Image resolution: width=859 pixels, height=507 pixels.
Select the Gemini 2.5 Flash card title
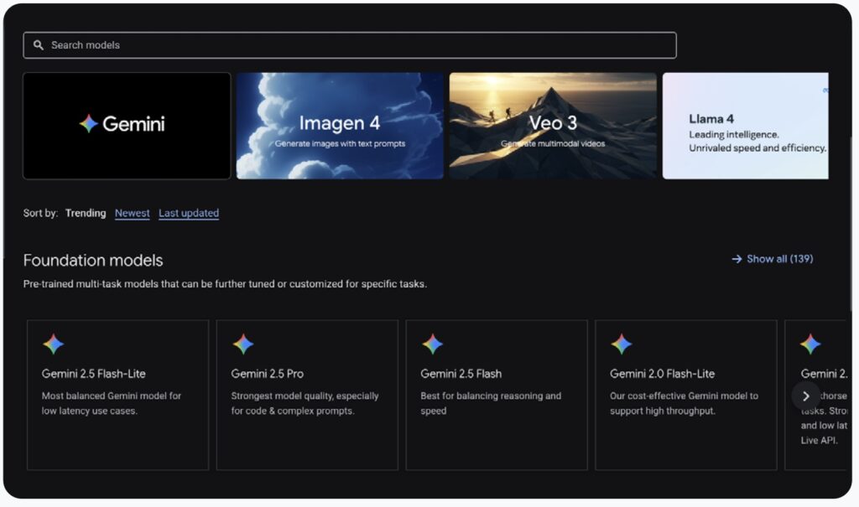[x=461, y=374]
